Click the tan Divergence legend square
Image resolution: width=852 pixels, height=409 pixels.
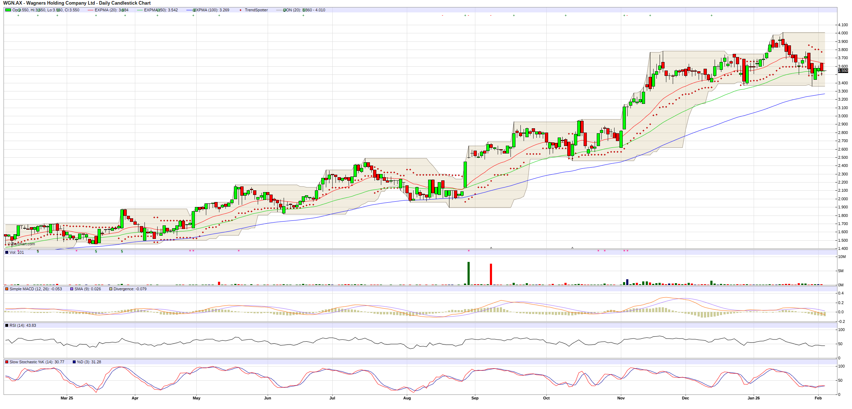coord(111,289)
